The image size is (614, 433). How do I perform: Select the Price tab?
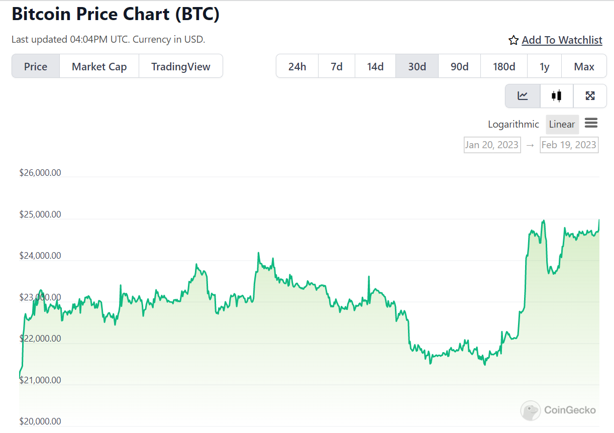click(35, 66)
